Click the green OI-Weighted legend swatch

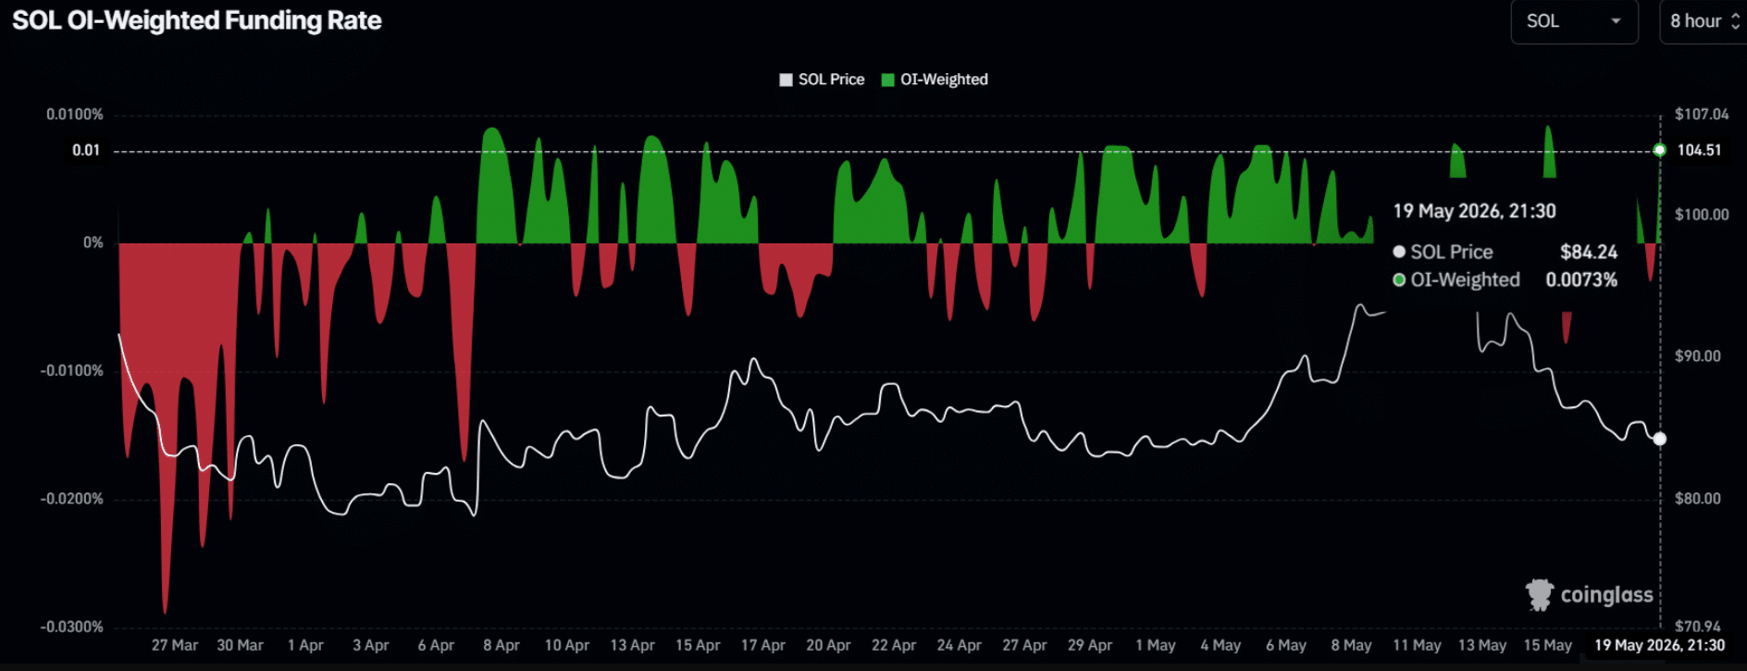pyautogui.click(x=888, y=80)
